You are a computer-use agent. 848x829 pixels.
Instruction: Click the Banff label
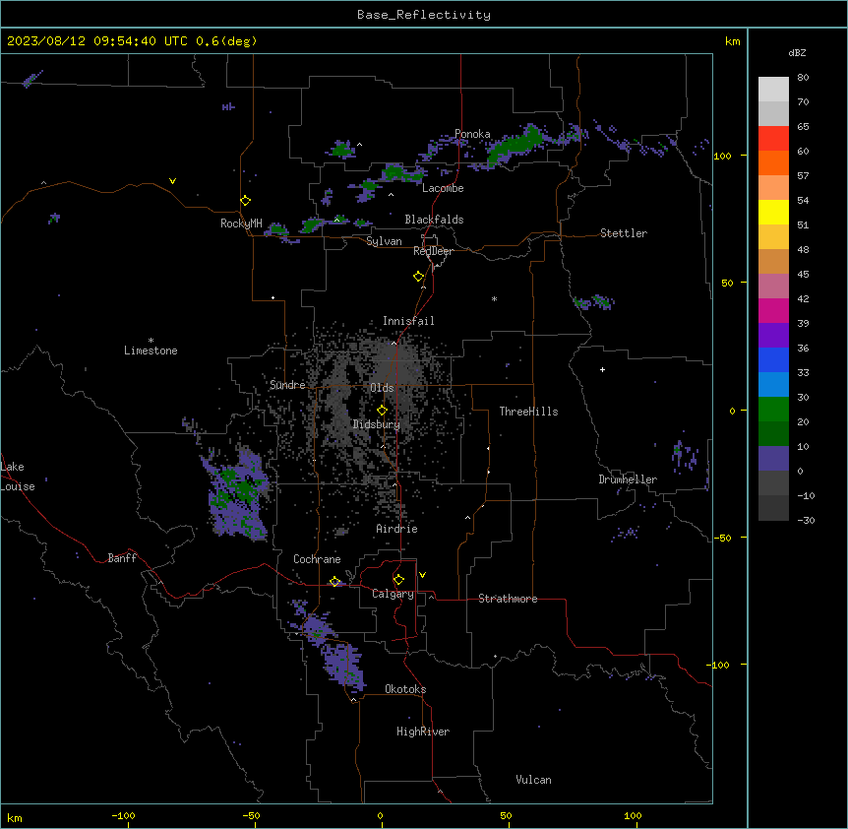tap(122, 558)
